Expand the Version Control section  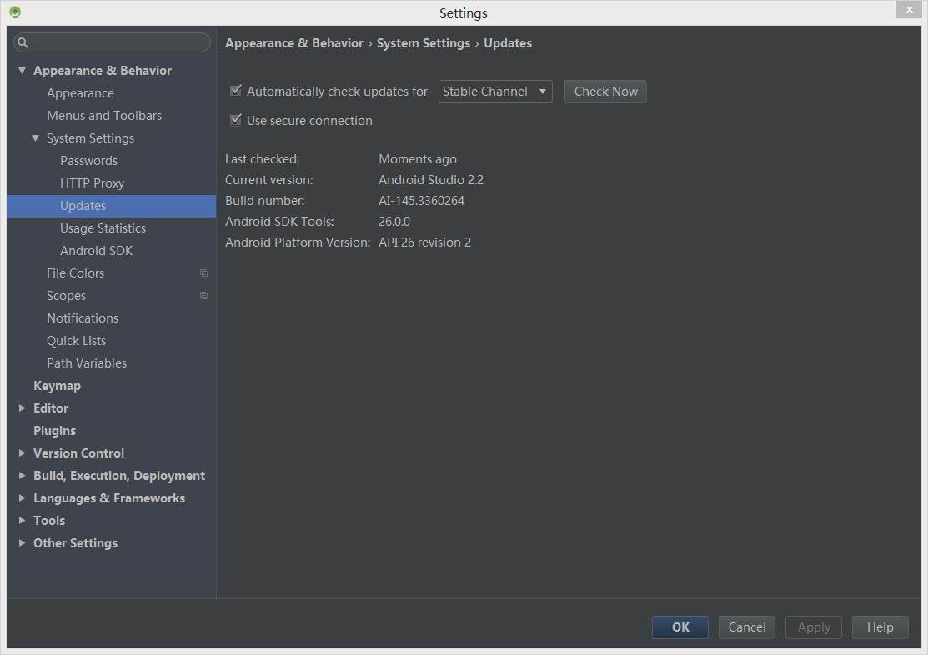point(22,452)
